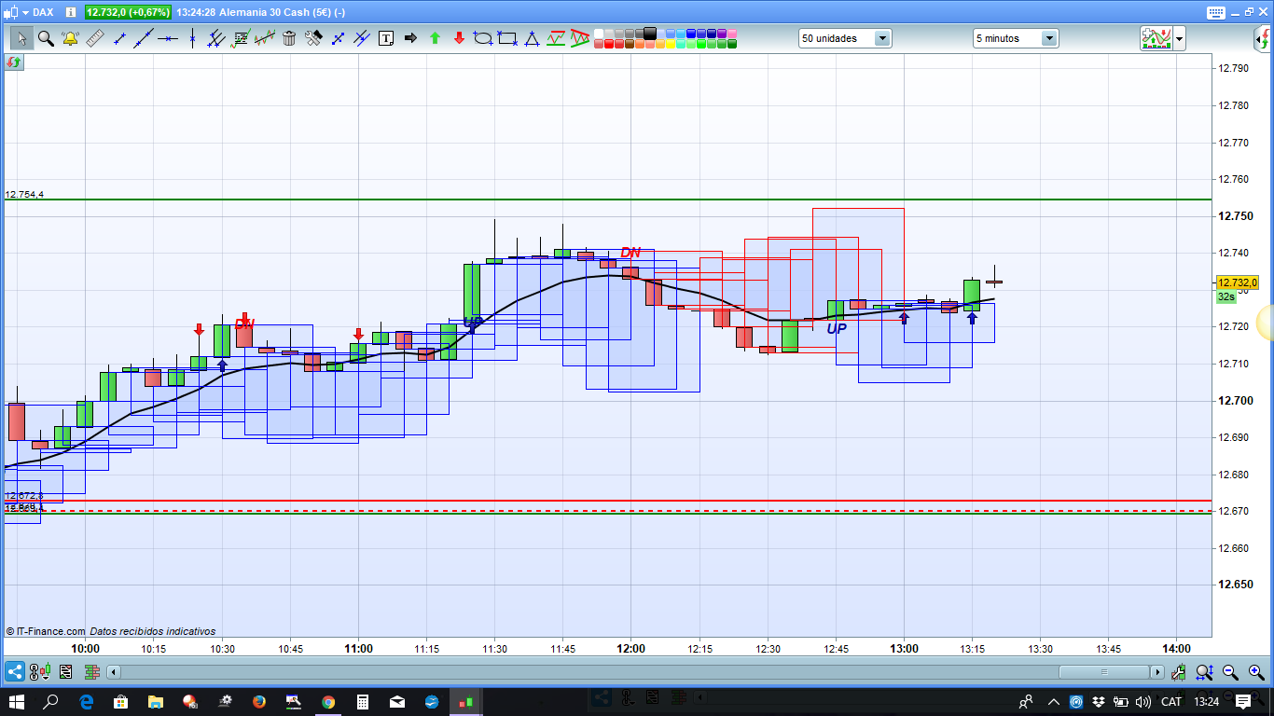Open File Explorer from the taskbar
Viewport: 1274px width, 716px height.
pyautogui.click(x=155, y=701)
